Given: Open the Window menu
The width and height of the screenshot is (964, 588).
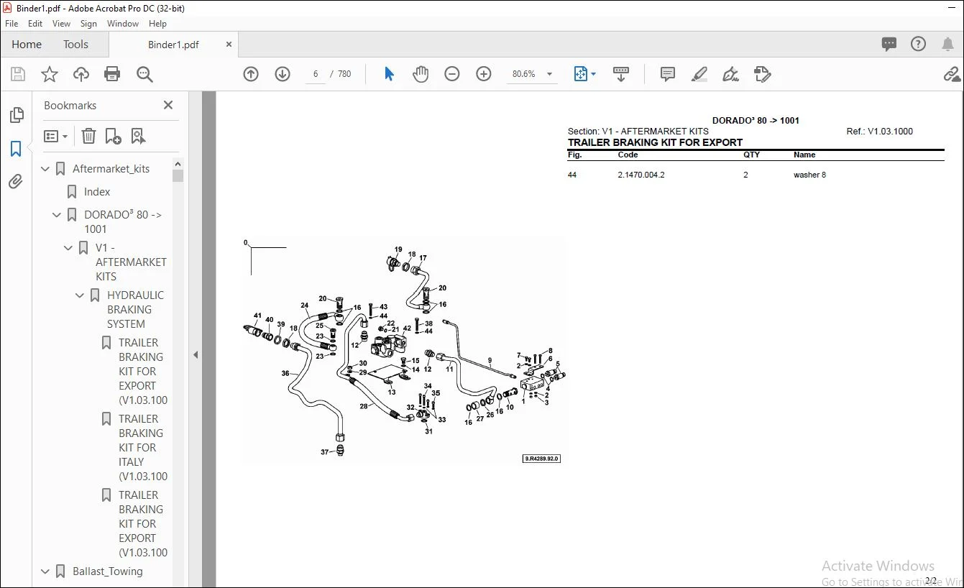Looking at the screenshot, I should [x=123, y=24].
